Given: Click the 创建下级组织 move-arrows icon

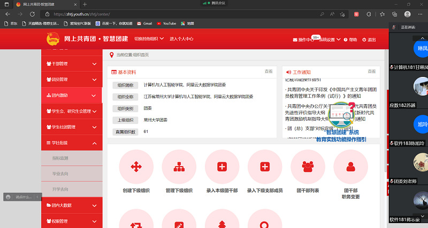Looking at the screenshot, I should (136, 167).
